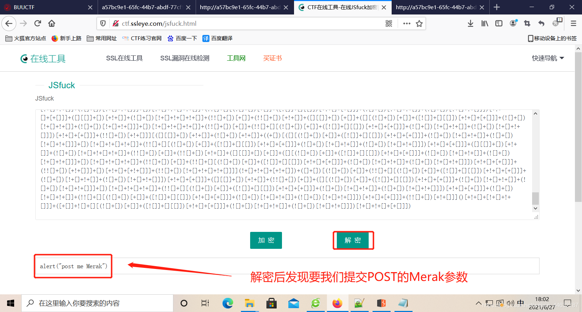Open the downloads arrow icon
582x312 pixels.
[x=471, y=24]
